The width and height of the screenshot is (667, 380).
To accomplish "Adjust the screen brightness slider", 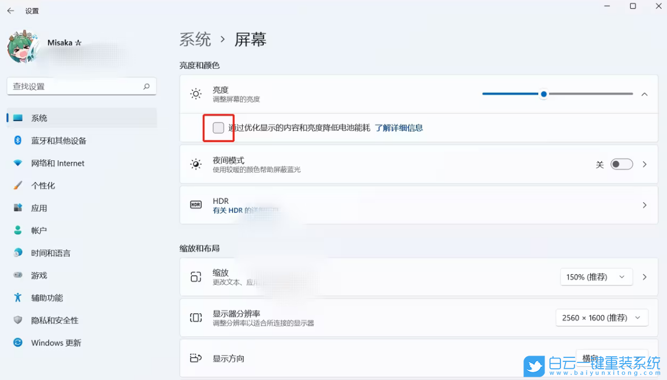I will point(543,94).
